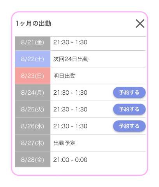Click the 出勤予定 text on 8/27

64,143
